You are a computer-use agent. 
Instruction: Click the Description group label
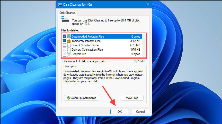point(70,66)
